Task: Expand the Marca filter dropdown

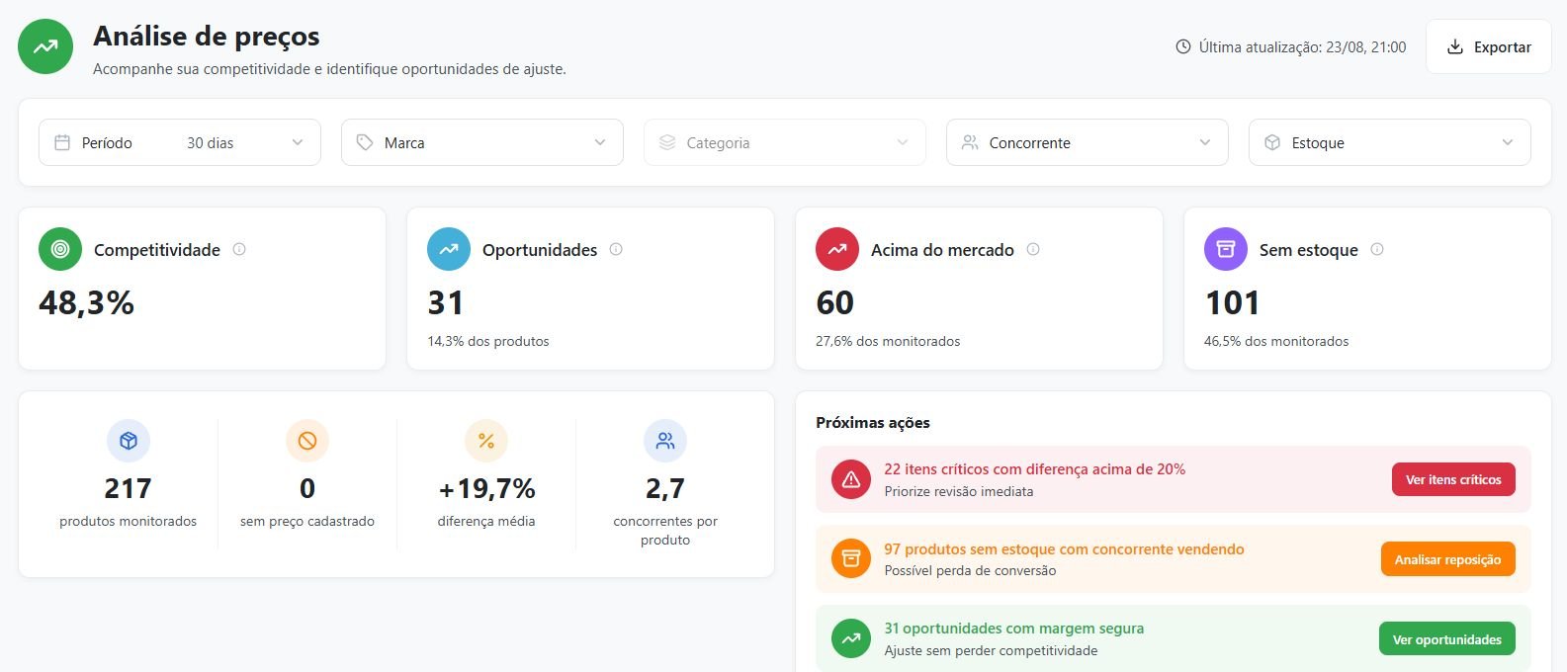Action: pos(482,142)
